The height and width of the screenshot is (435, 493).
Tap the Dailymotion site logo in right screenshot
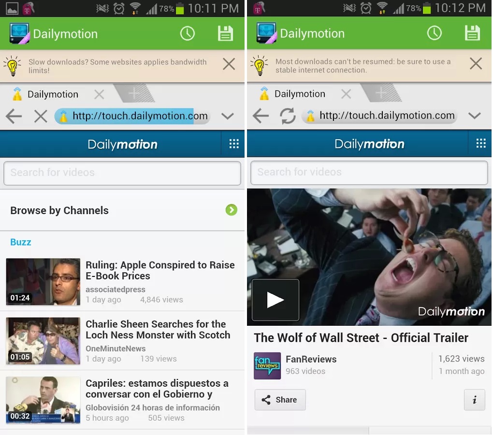[369, 144]
